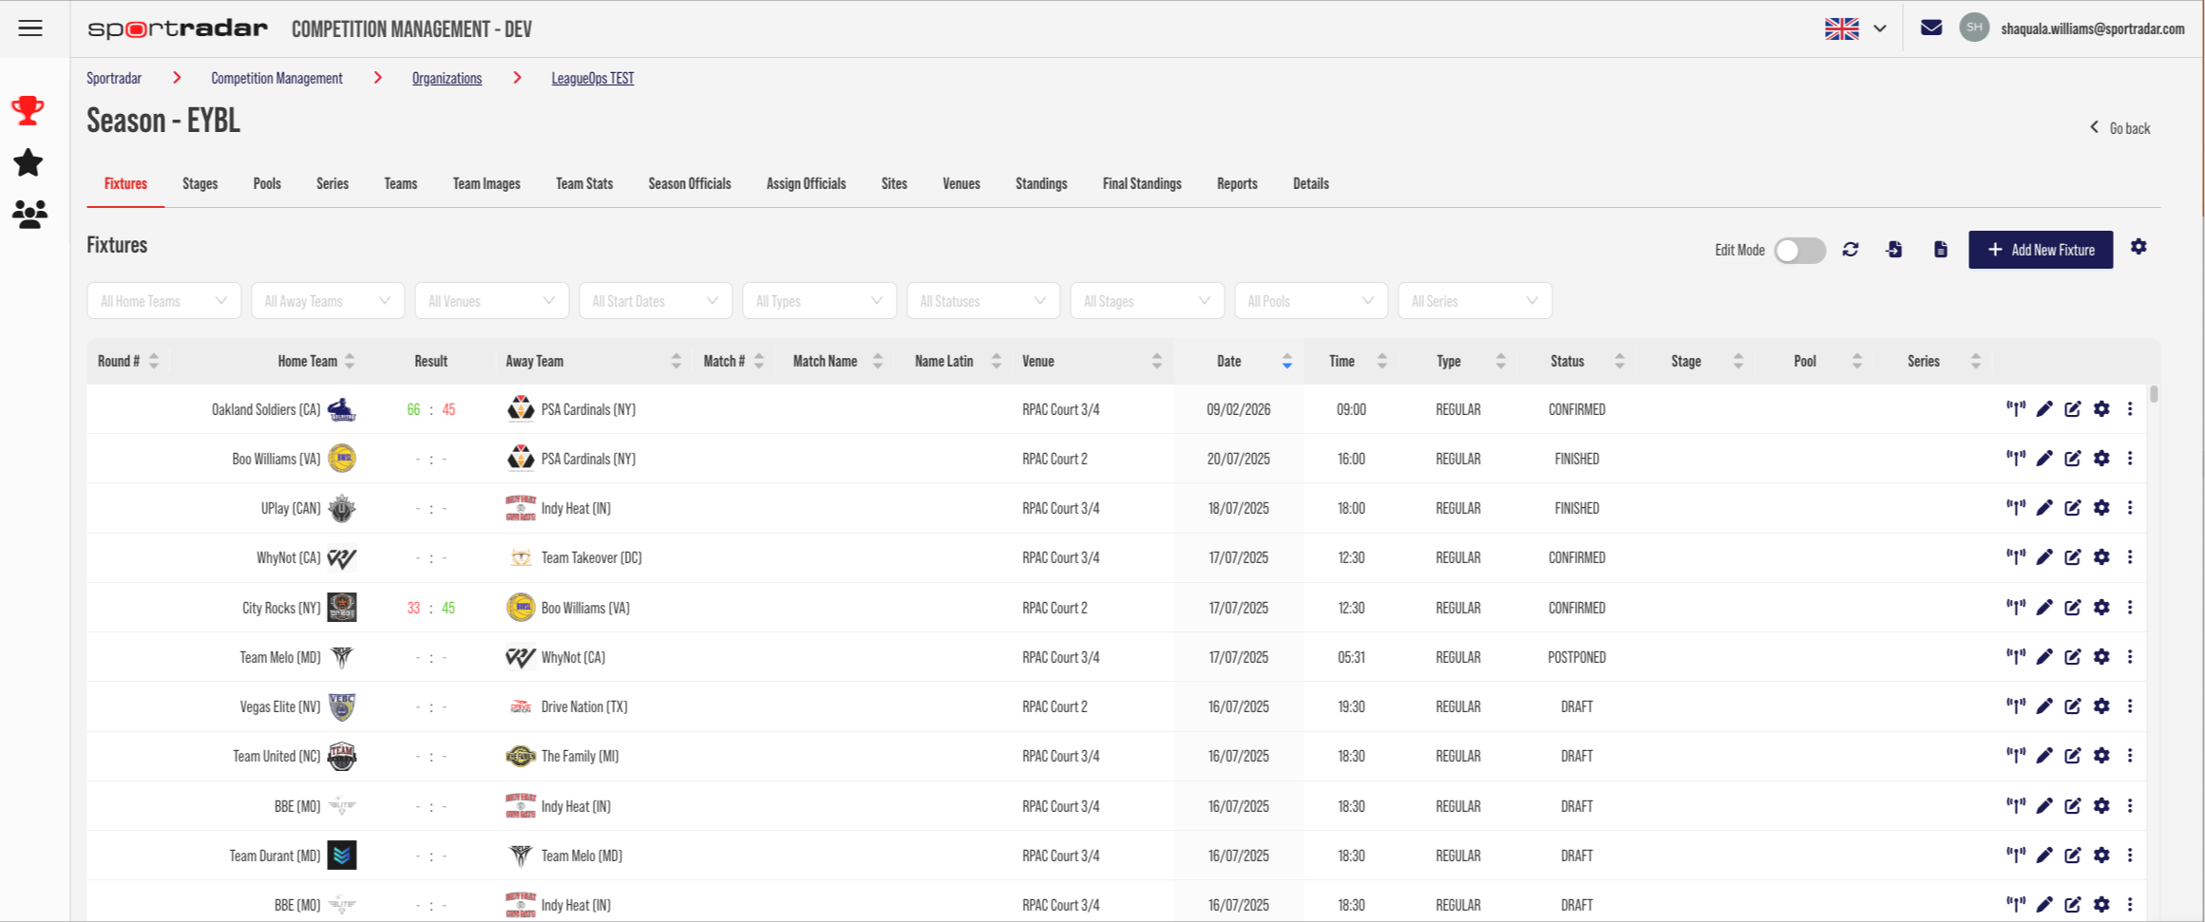Image resolution: width=2205 pixels, height=922 pixels.
Task: Open edit form icon for Boo Williams home row
Action: coord(2073,459)
